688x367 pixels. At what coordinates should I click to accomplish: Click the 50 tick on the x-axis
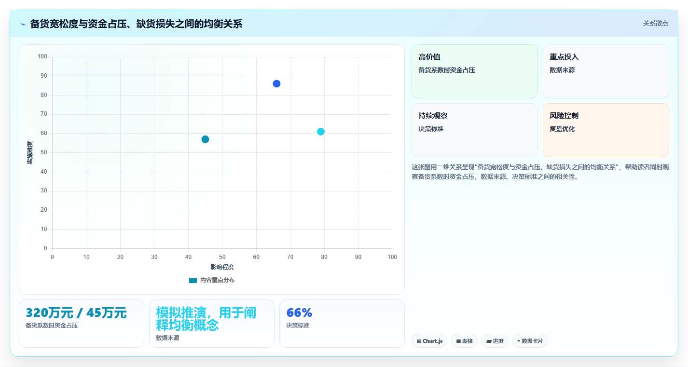[x=222, y=257]
